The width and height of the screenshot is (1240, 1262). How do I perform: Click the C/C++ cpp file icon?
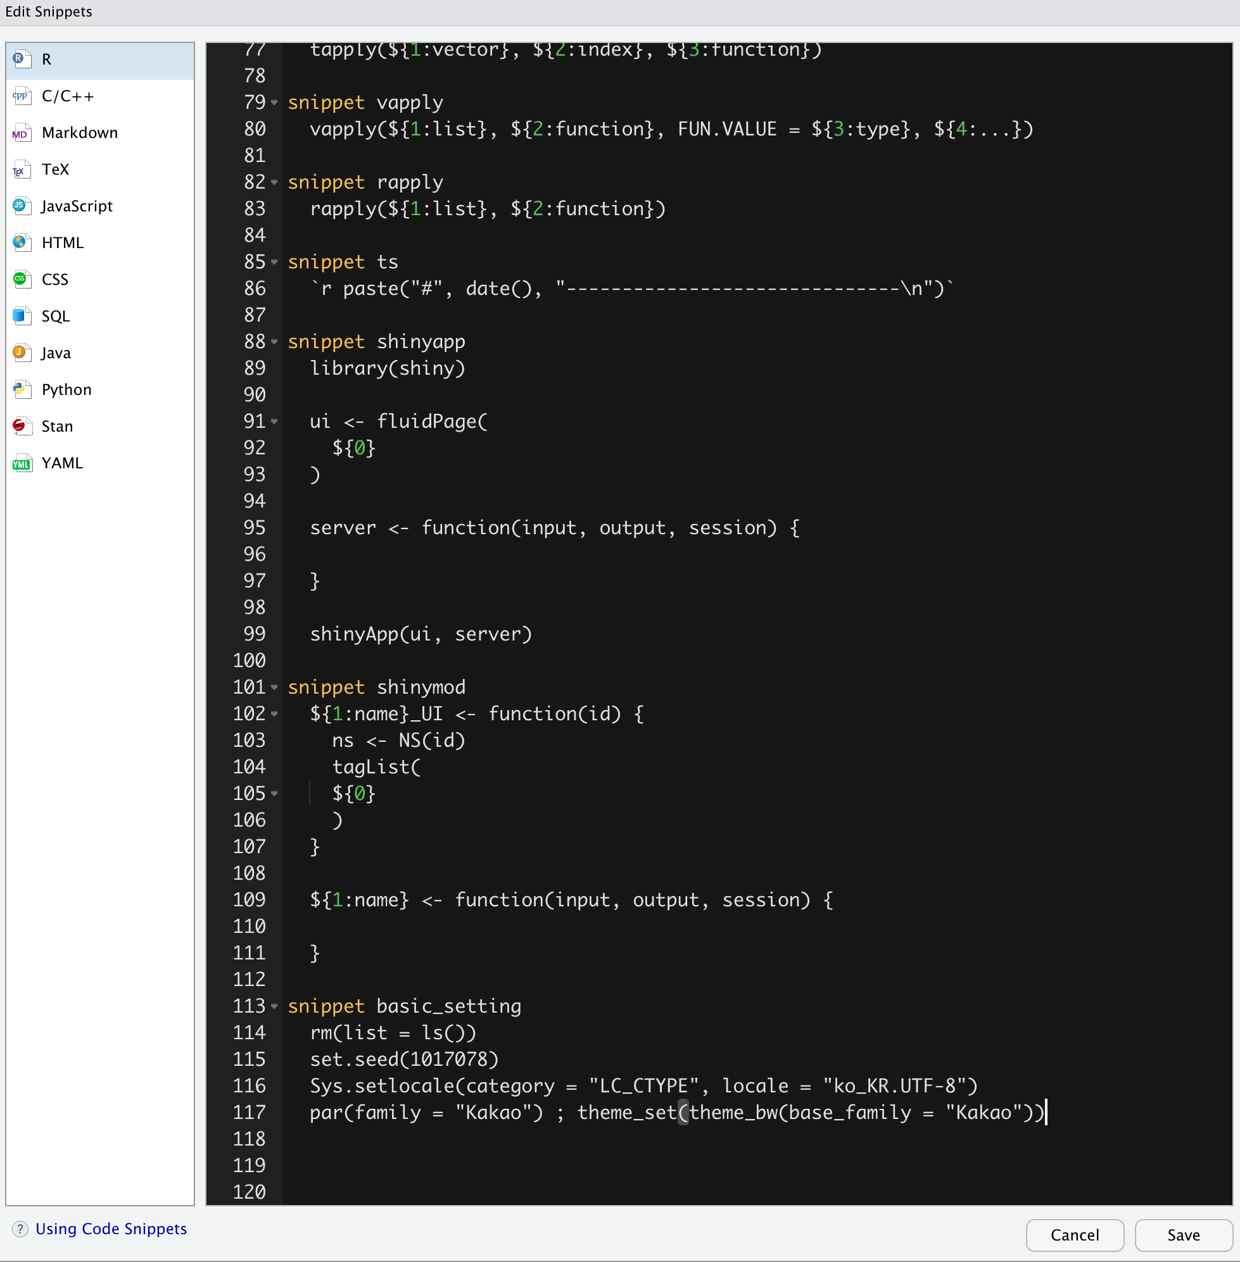[22, 96]
